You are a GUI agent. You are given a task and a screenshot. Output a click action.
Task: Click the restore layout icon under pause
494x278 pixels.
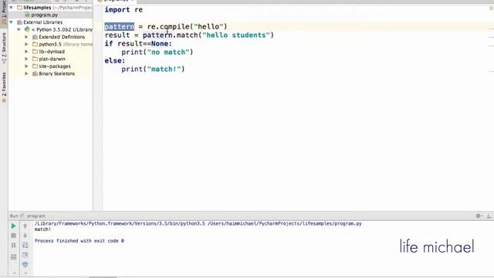(x=13, y=257)
